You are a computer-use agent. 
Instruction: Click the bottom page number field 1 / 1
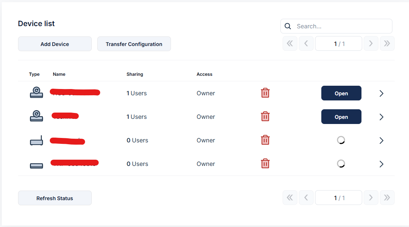pyautogui.click(x=339, y=198)
